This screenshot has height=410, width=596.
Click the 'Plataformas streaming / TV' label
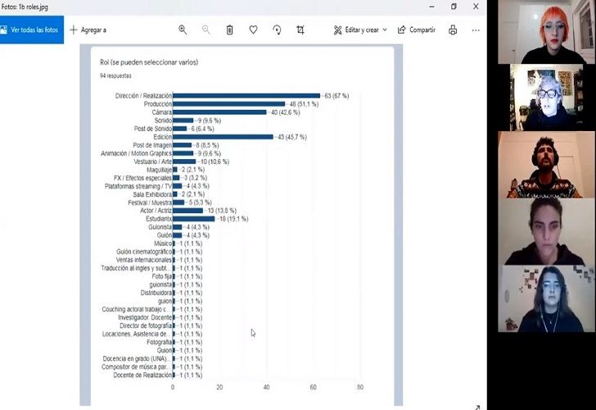(138, 186)
